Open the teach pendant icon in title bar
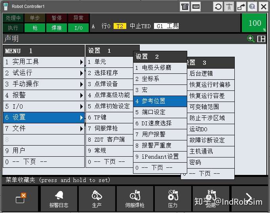 point(185,7)
